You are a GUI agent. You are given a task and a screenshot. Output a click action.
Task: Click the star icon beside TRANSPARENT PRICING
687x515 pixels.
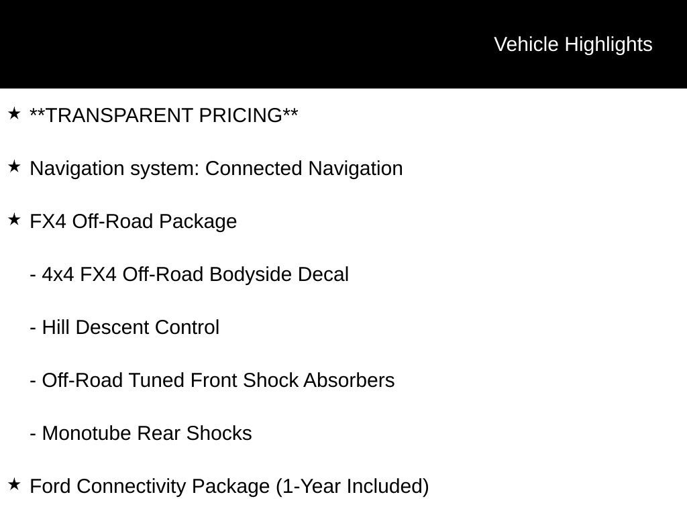point(14,113)
